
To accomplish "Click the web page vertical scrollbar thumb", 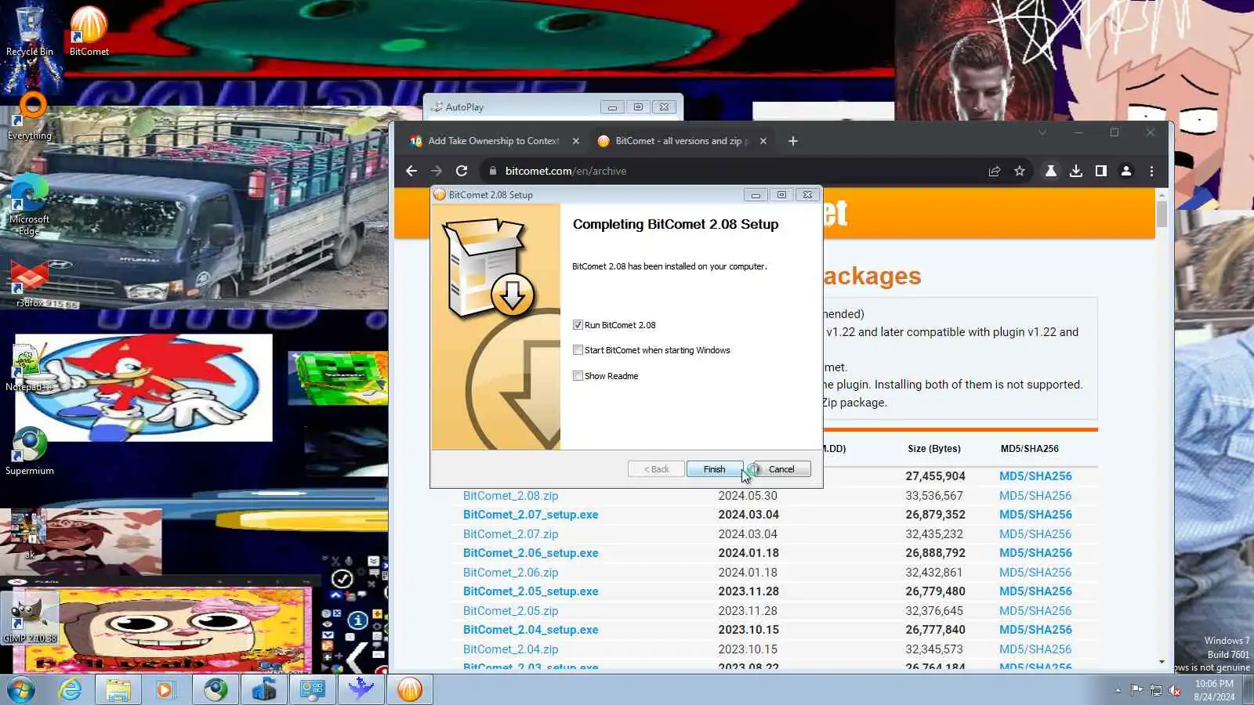I will 1162,214.
